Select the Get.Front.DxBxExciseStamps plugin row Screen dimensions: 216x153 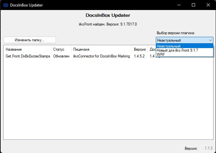(28, 56)
